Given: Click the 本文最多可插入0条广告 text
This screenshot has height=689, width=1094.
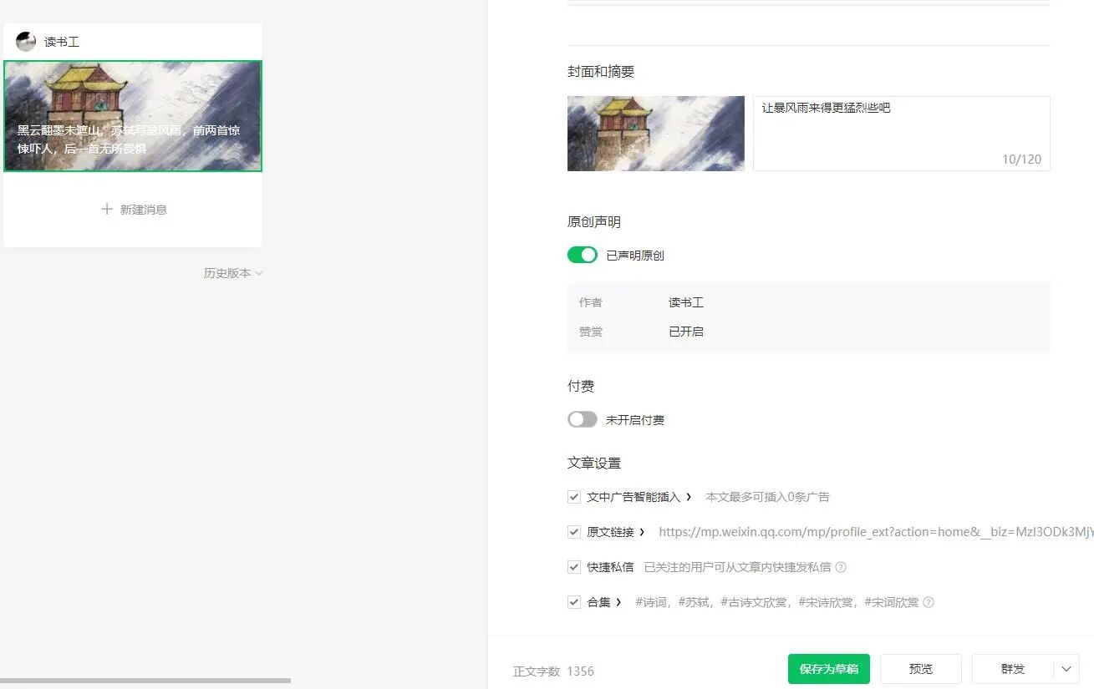Looking at the screenshot, I should [767, 497].
